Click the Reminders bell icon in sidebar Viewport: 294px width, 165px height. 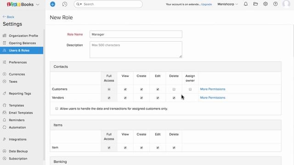click(x=5, y=120)
